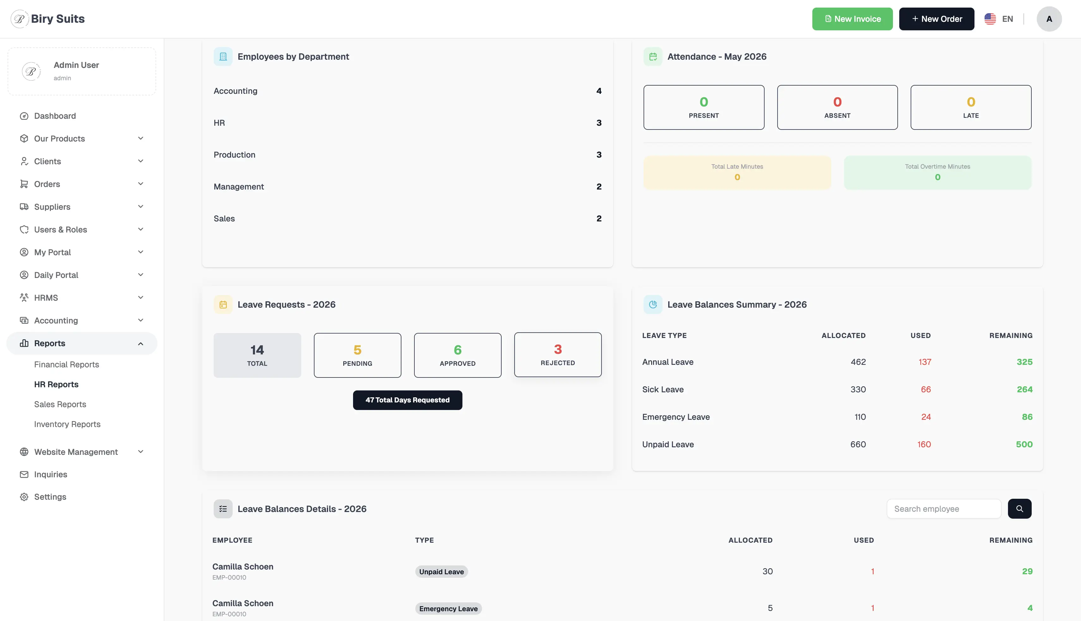
Task: Open Inquiries menu item
Action: 82,474
